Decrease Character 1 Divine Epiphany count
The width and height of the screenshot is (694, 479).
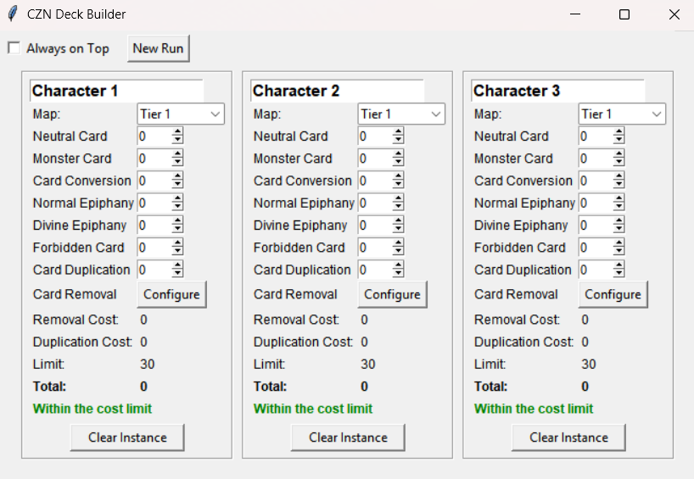177,230
